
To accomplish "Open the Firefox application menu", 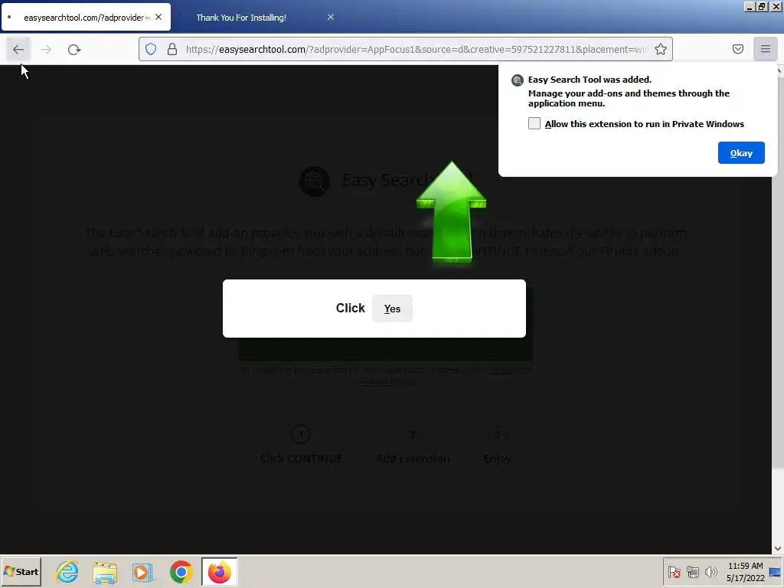I will pyautogui.click(x=766, y=49).
